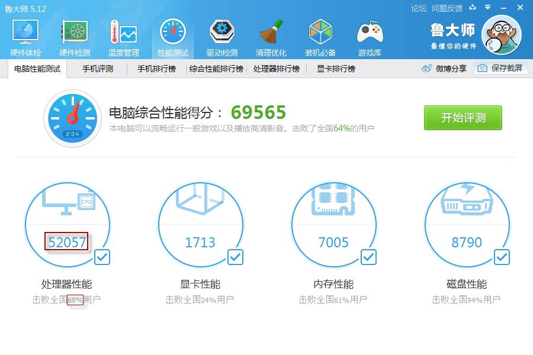The height and width of the screenshot is (355, 533).
Task: Click the 内存性能 memory chip graphic
Action: pos(333,199)
